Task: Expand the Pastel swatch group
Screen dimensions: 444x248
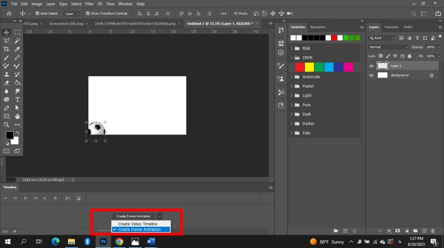Action: point(291,86)
